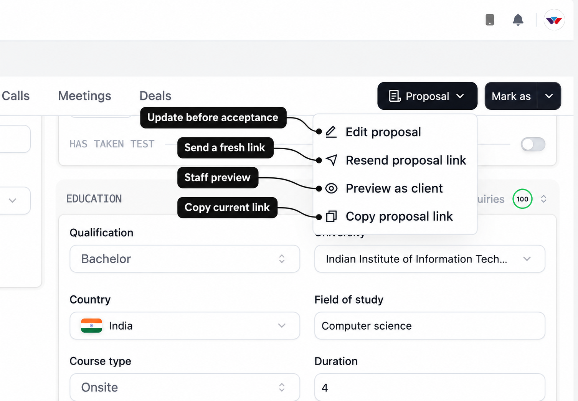Expand the section chevrons next to score 100
Image resolution: width=578 pixels, height=401 pixels.
click(543, 199)
